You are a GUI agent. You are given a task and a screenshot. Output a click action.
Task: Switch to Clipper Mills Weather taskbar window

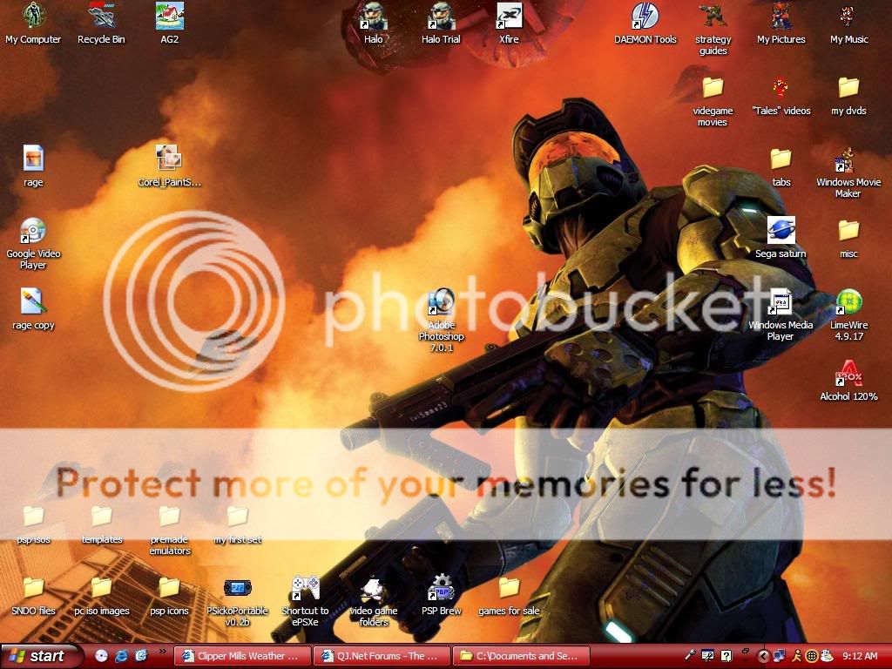[241, 656]
